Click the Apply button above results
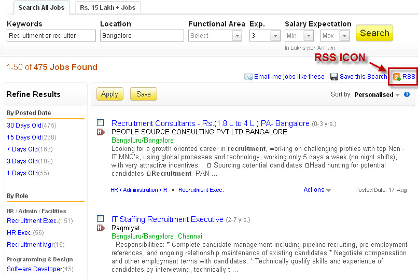 pos(109,94)
